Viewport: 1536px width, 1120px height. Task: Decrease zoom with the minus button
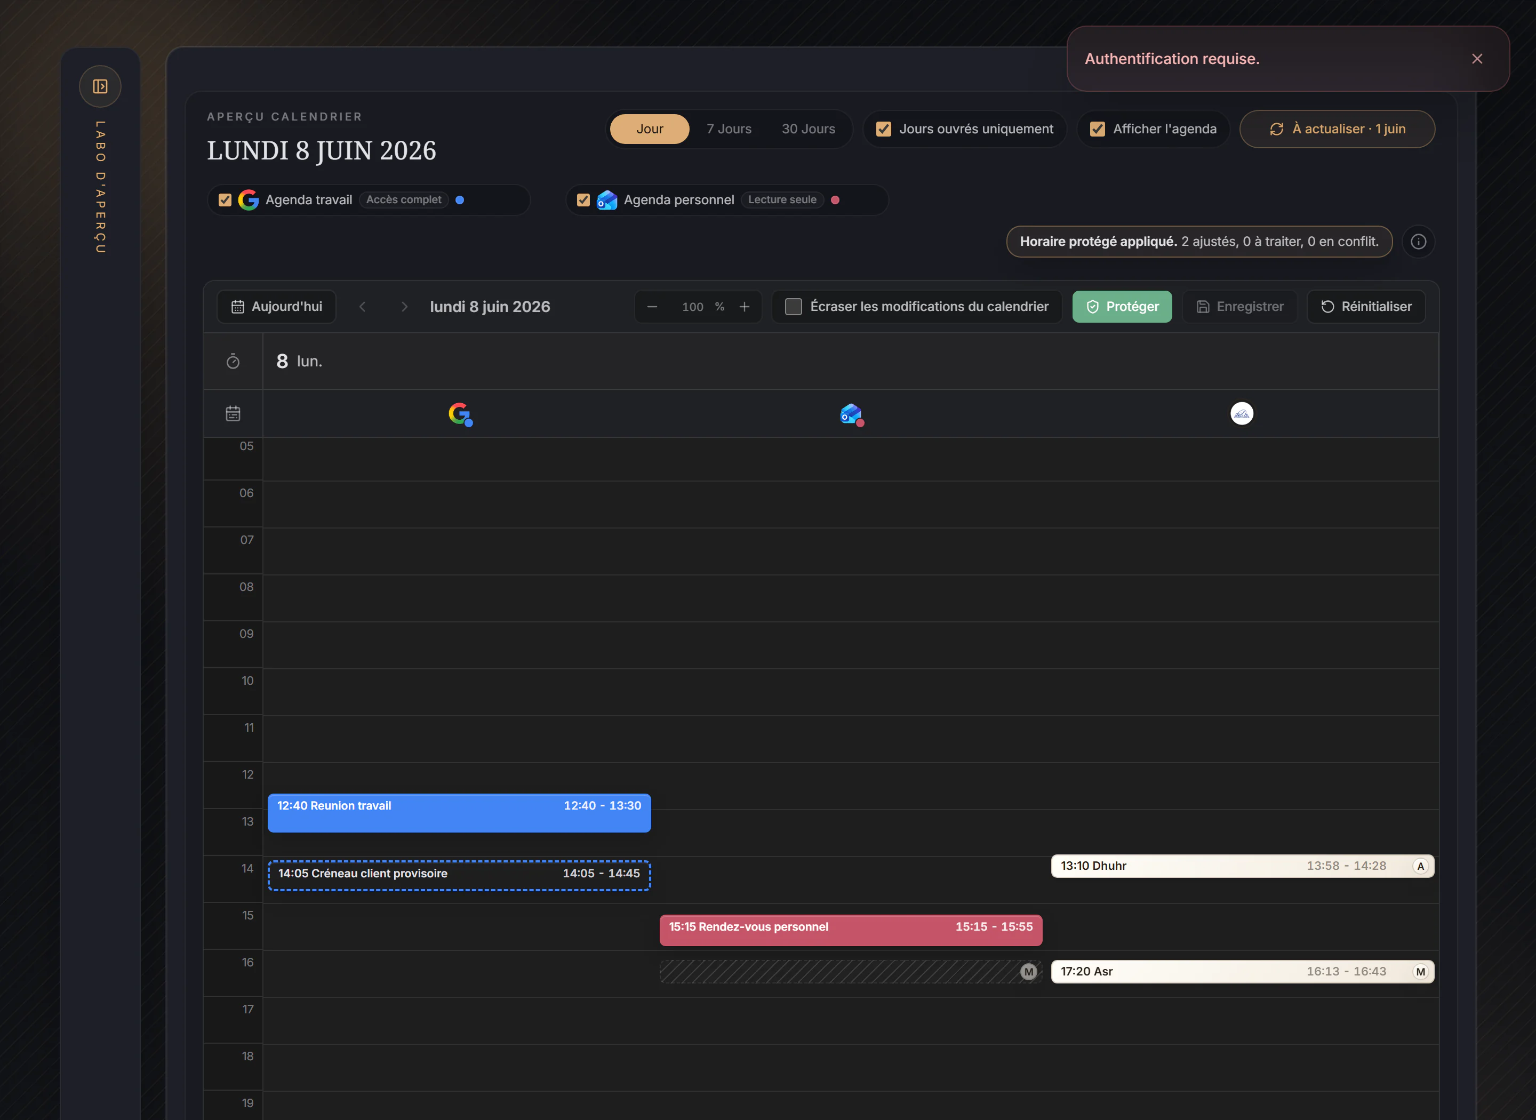[652, 307]
